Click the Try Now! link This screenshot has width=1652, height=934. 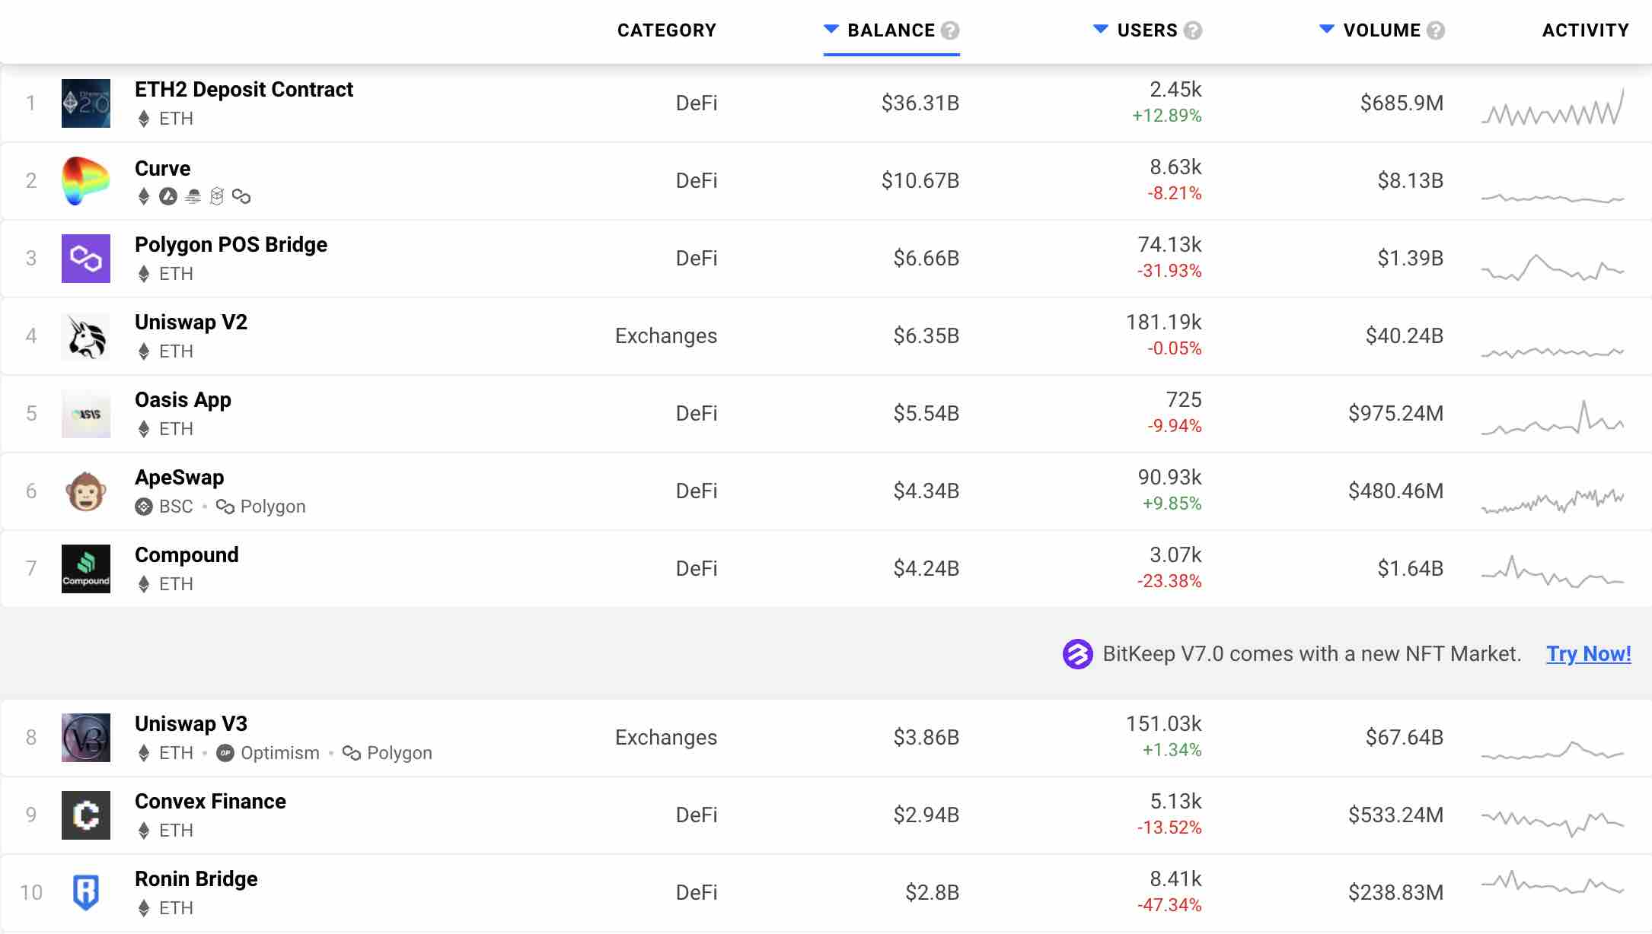point(1588,654)
